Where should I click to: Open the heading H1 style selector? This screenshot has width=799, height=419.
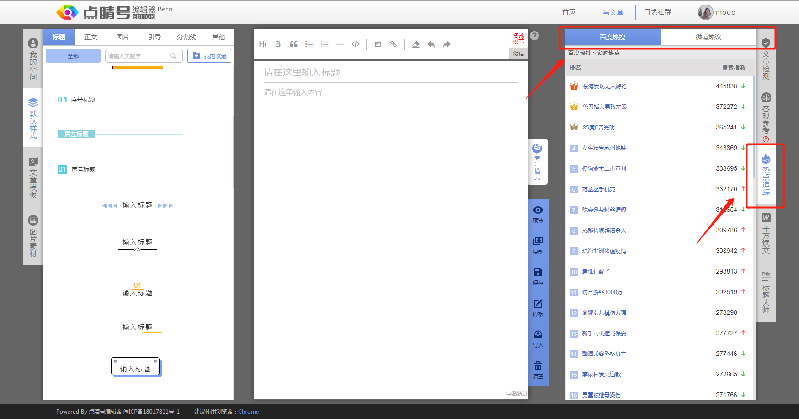[x=263, y=44]
